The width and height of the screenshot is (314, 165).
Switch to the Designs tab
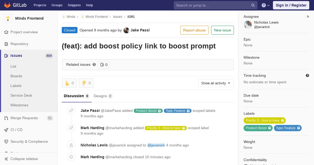[103, 96]
